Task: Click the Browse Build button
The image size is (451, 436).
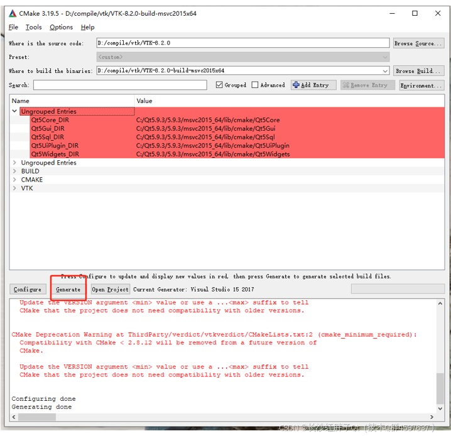Action: (x=418, y=71)
